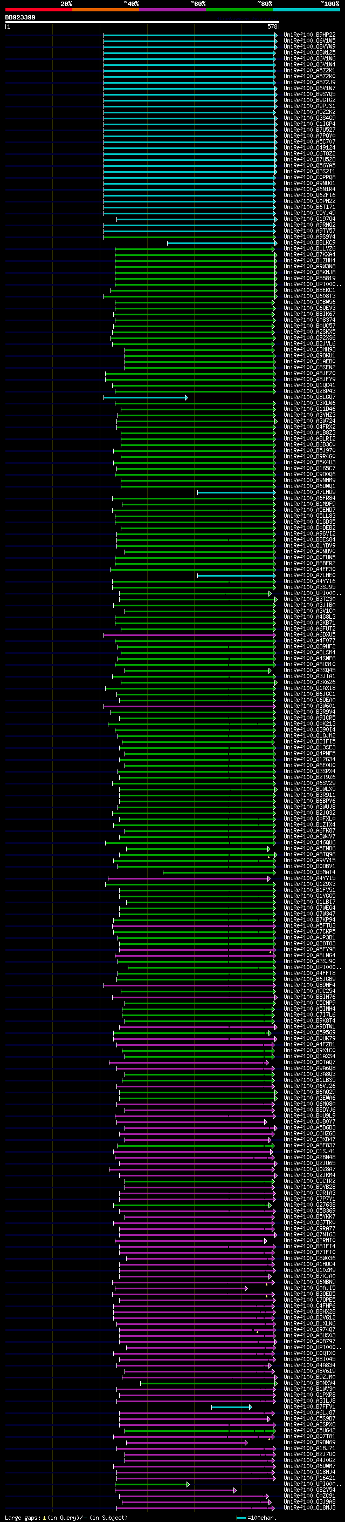Viewport: 345px width, 1522px height.
Task: Click the short cyan bar of UniRef100_B7FFV1
Action: pyautogui.click(x=231, y=1406)
